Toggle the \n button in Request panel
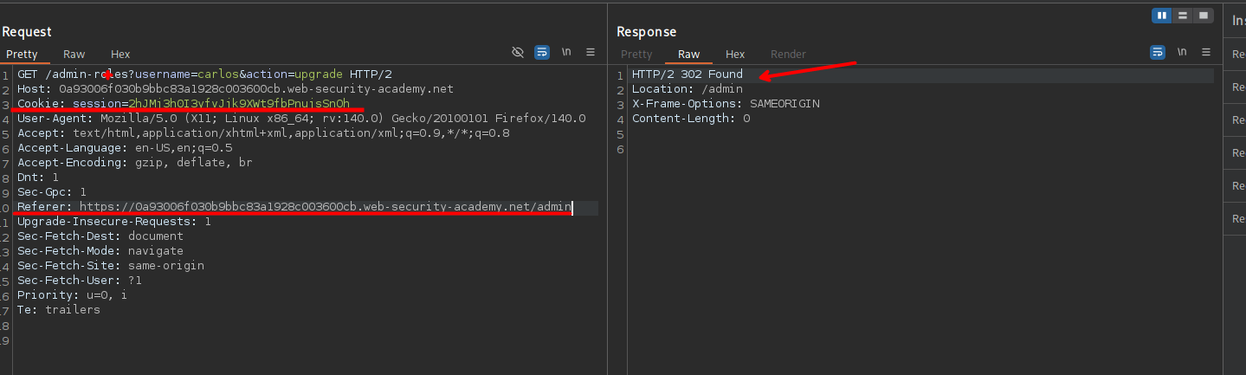The height and width of the screenshot is (375, 1246). point(566,53)
